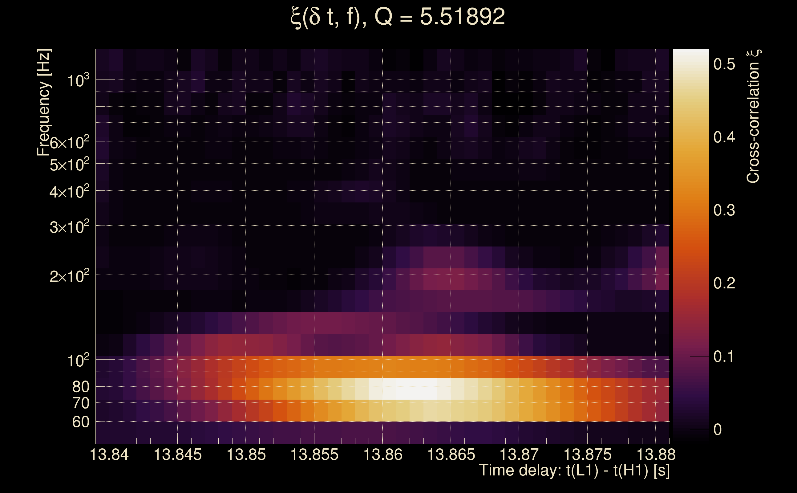
Task: Click the Cross-correlation ξ axis title
Action: coord(754,116)
